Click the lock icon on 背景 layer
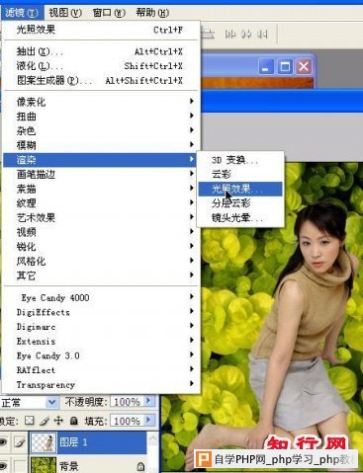The height and width of the screenshot is (473, 363). (140, 466)
